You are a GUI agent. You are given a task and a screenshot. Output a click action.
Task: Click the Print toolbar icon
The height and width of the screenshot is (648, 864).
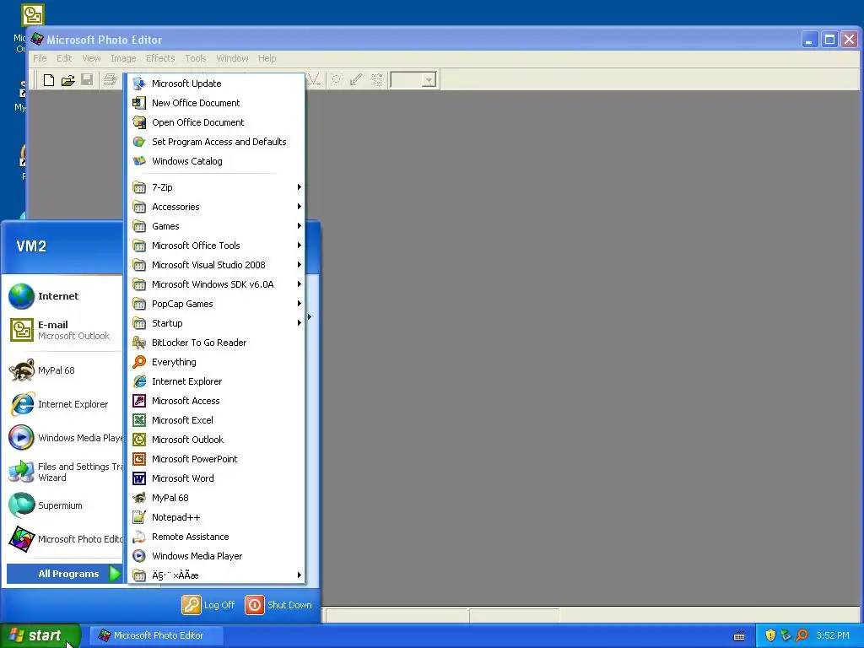tap(110, 80)
